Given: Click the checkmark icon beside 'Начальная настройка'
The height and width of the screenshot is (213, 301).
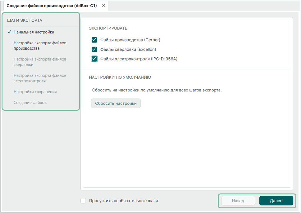Looking at the screenshot, I should pyautogui.click(x=9, y=32).
